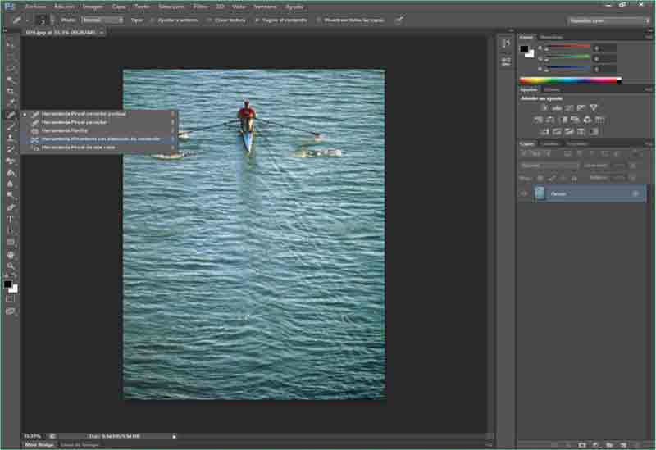Open the Filtro menu

200,6
